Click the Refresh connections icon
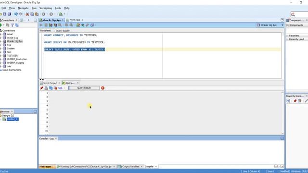The height and width of the screenshot is (173, 308). (x=8, y=25)
